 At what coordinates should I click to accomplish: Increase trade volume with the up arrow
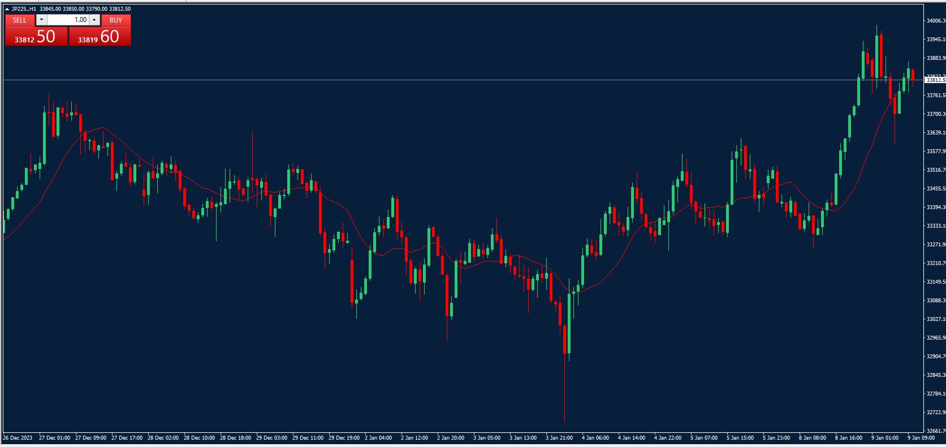(94, 20)
